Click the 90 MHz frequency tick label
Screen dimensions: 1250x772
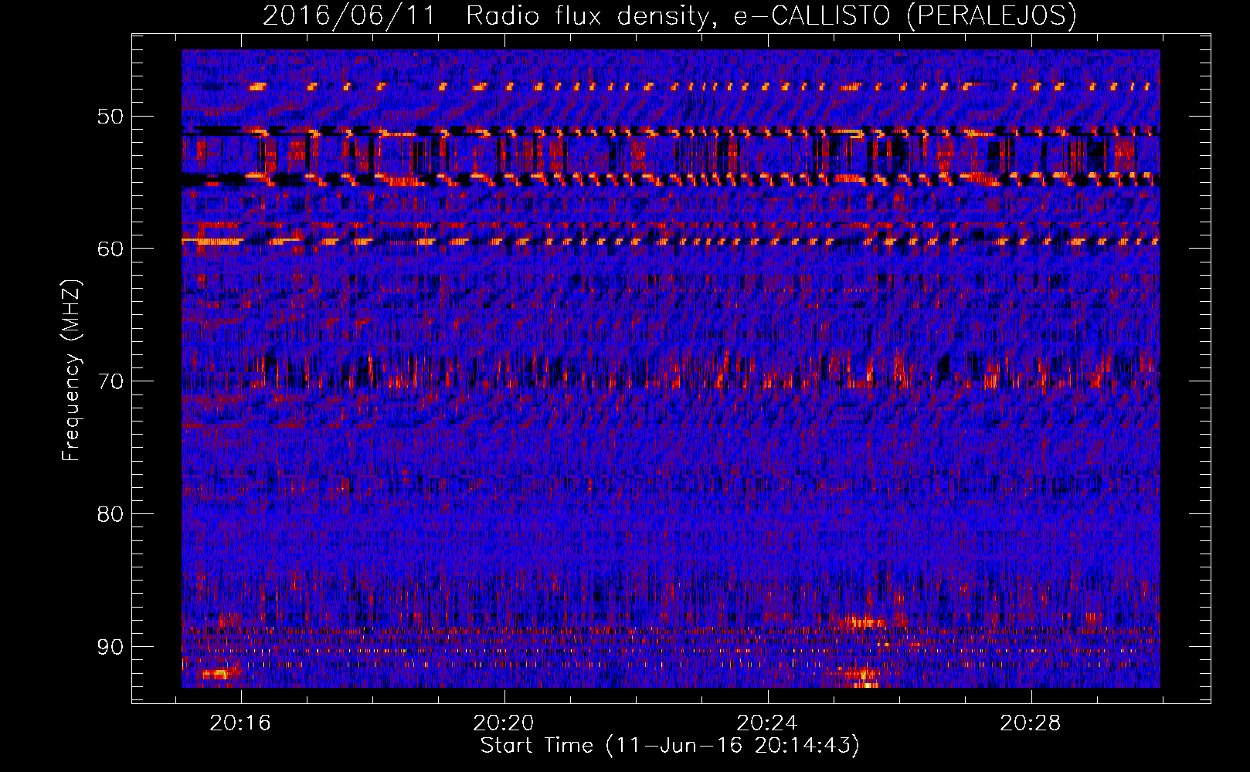110,647
